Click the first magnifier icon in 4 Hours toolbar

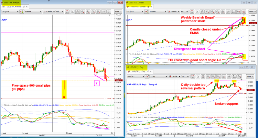83,12
